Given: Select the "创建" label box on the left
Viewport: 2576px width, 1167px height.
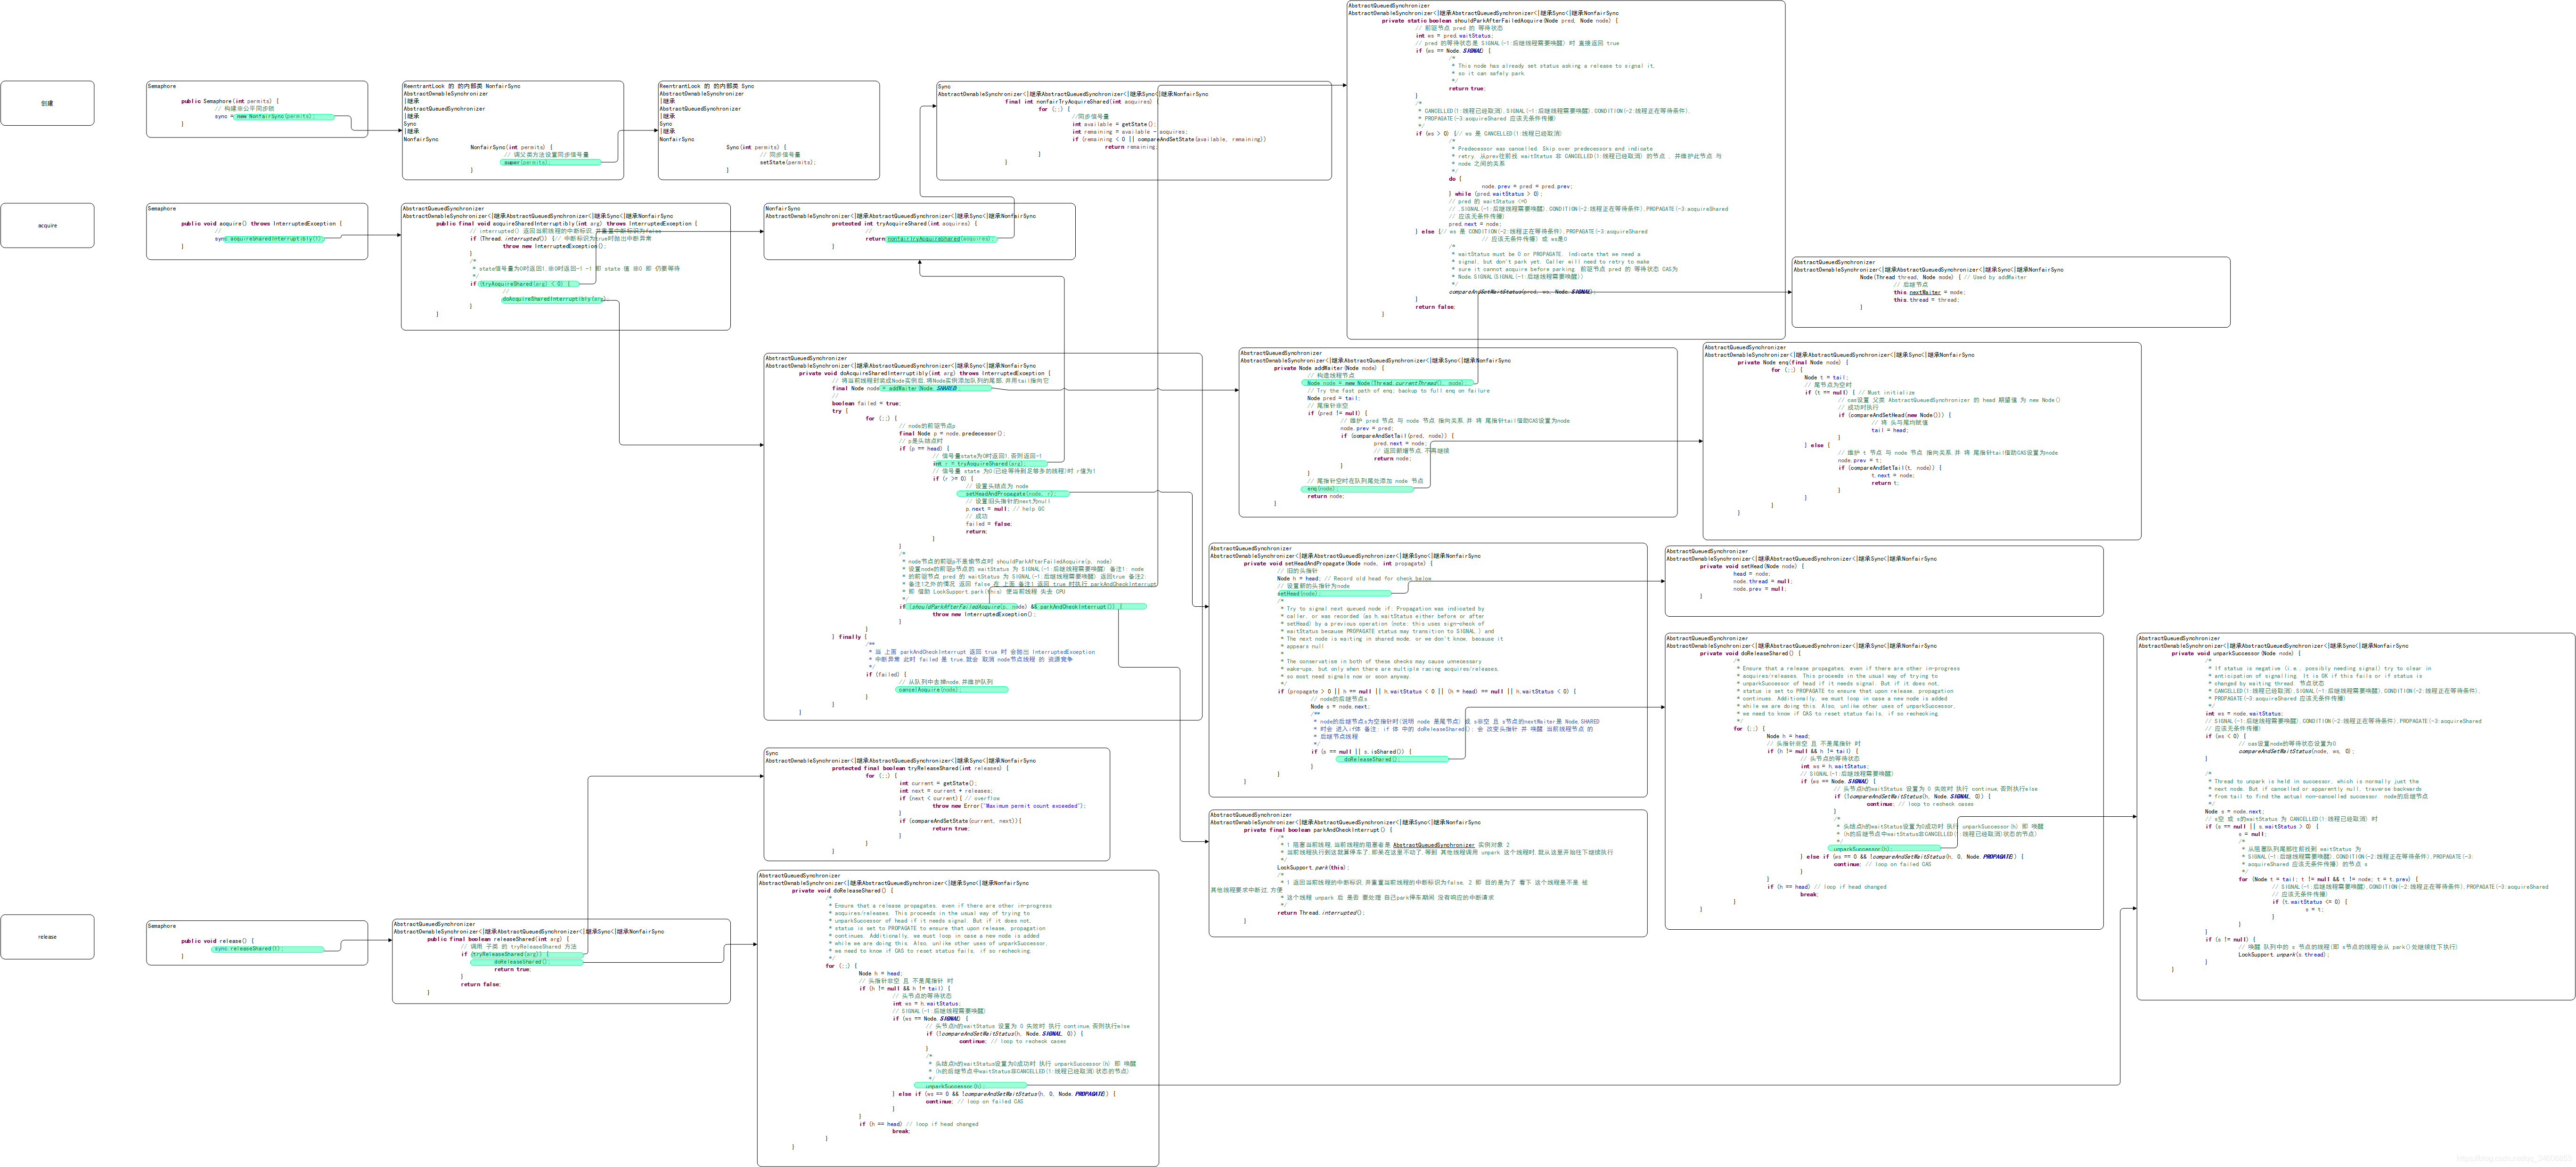Looking at the screenshot, I should point(47,103).
